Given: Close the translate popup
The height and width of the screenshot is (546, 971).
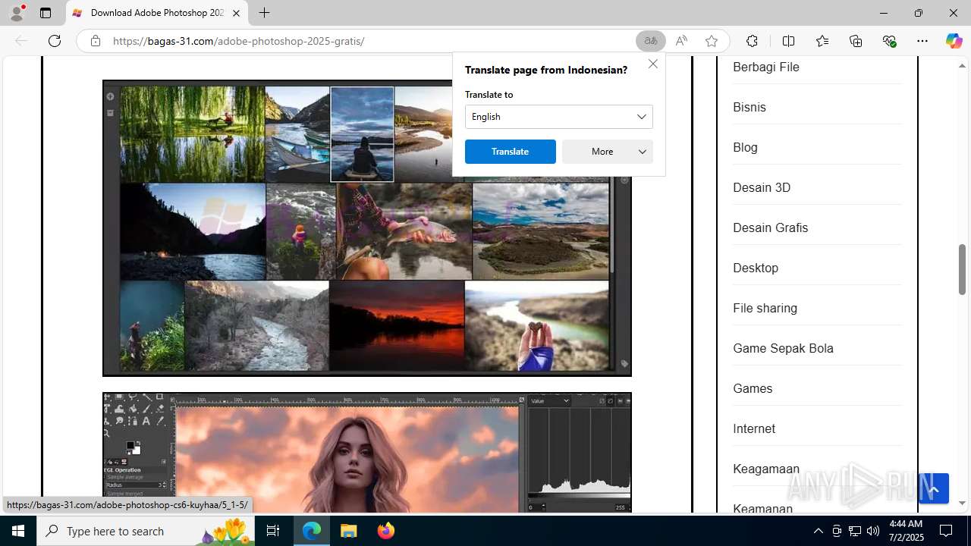Looking at the screenshot, I should [x=653, y=64].
